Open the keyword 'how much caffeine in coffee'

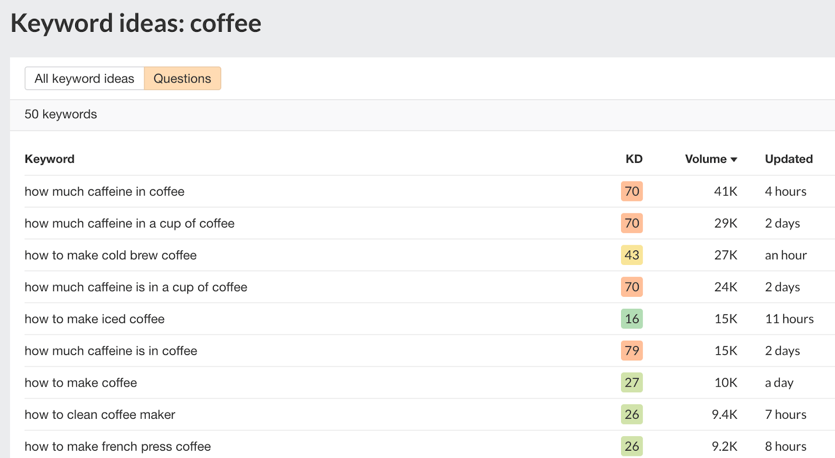(104, 191)
